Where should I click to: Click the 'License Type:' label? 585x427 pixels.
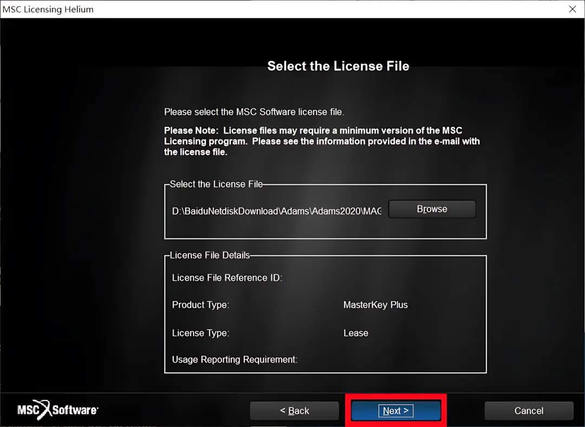[200, 333]
